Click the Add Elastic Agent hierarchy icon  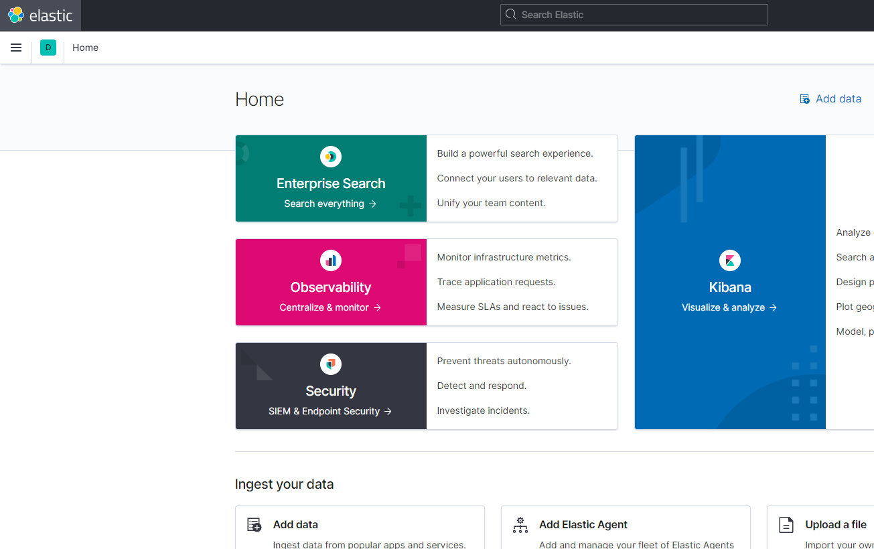coord(520,525)
